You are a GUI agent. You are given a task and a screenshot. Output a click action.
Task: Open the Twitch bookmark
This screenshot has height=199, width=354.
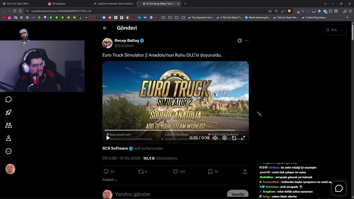pos(45,17)
